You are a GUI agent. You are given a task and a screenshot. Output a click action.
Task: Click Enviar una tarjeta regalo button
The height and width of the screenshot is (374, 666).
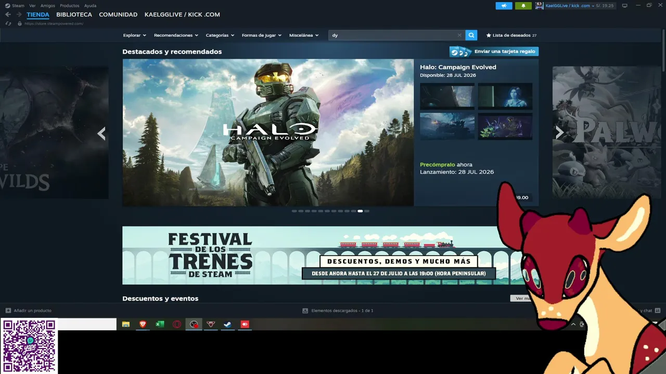[494, 51]
